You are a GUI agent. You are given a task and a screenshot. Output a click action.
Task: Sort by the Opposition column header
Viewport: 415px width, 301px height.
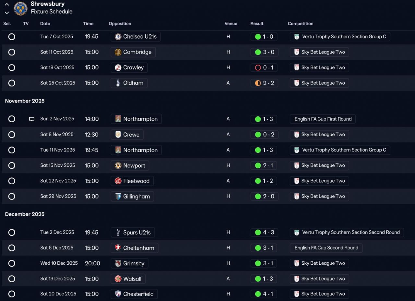coord(120,24)
